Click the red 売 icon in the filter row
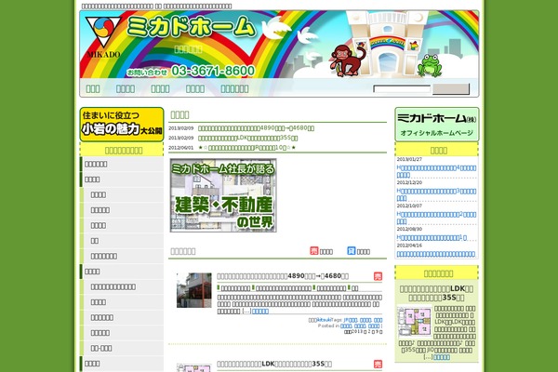The image size is (558, 372). tap(314, 251)
